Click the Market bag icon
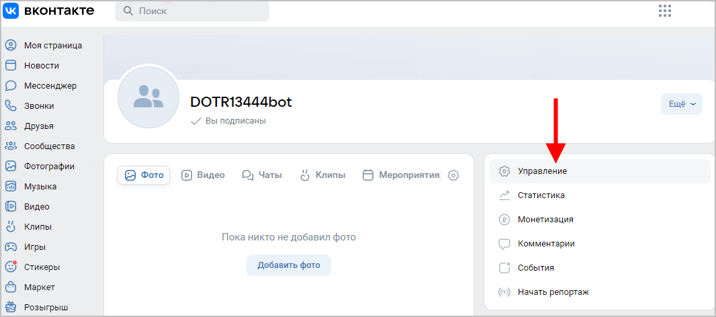The width and height of the screenshot is (716, 317). [11, 287]
